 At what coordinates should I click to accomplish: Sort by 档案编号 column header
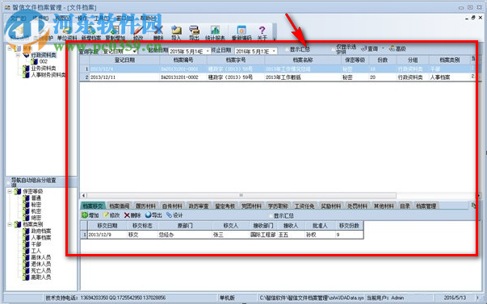(x=183, y=60)
